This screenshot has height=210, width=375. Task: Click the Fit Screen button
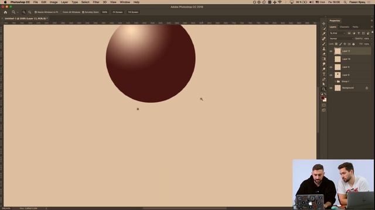[118, 12]
